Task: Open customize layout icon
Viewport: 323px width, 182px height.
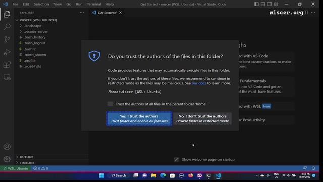Action: tap(276, 4)
